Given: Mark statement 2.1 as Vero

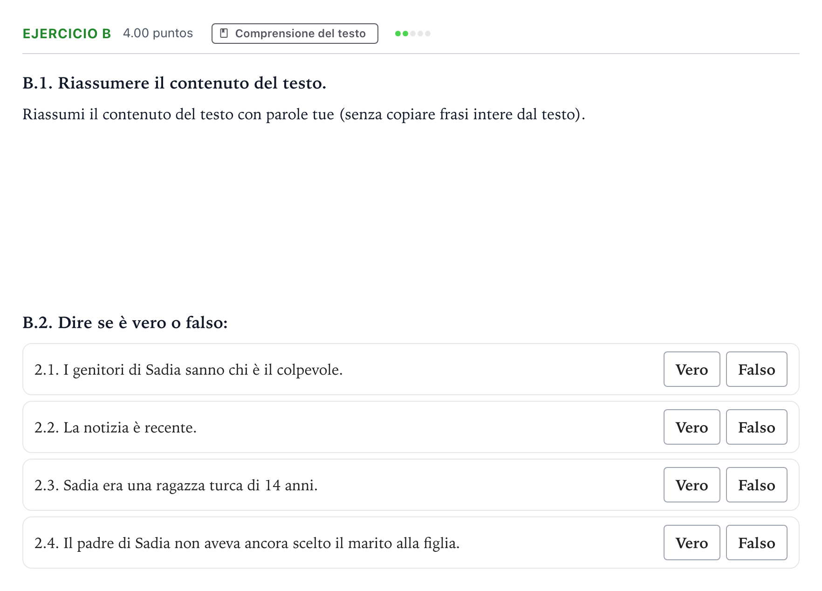Looking at the screenshot, I should coord(692,369).
